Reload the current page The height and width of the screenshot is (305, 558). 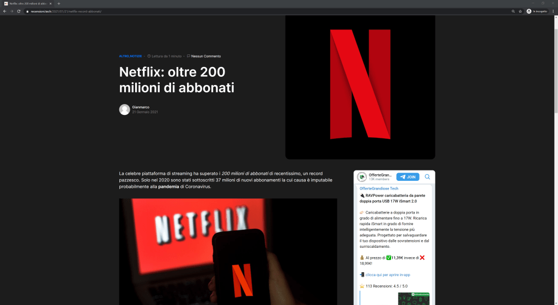click(19, 11)
